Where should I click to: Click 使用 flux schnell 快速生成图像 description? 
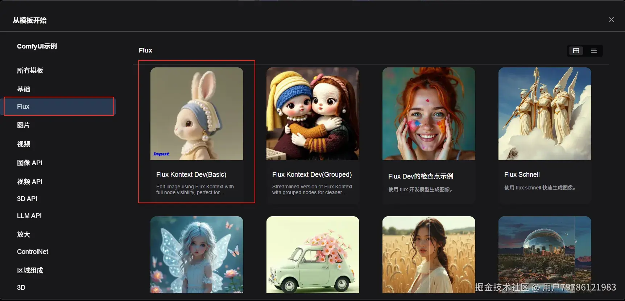click(540, 188)
